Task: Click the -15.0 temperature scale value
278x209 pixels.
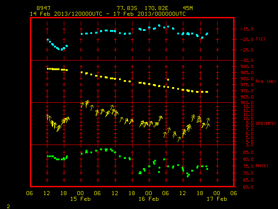Action: click(x=247, y=29)
